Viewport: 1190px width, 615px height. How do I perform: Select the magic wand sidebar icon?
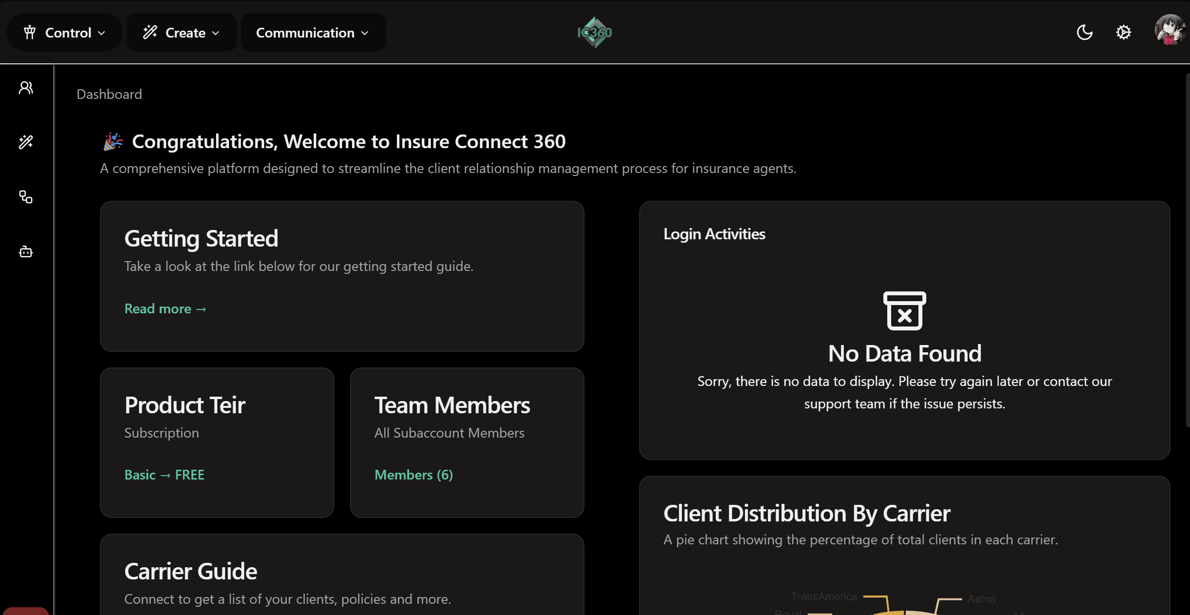coord(26,142)
